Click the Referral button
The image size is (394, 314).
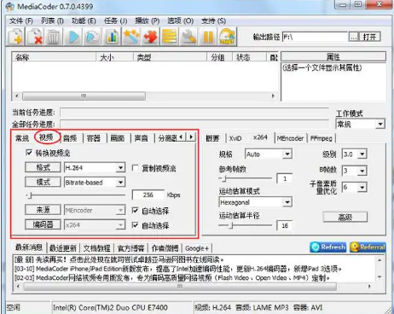pos(368,247)
